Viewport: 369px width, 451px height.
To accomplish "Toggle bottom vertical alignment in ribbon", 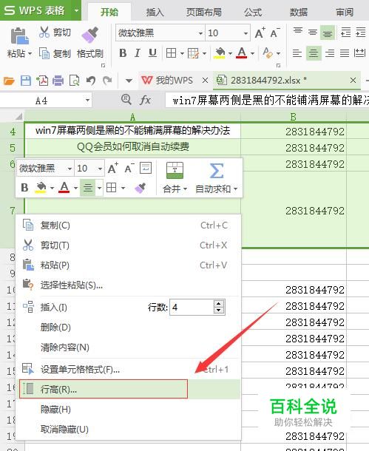I will 328,33.
